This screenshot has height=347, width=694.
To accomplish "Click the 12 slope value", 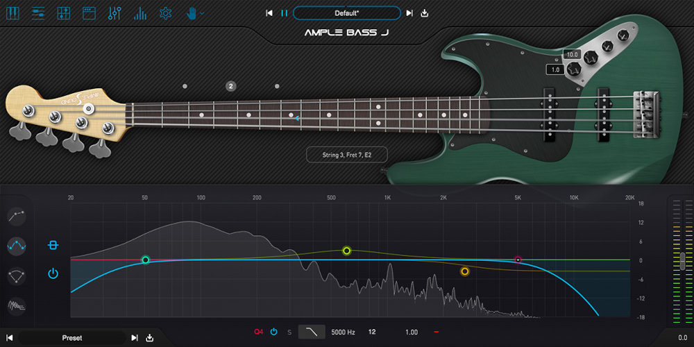I will coord(372,332).
